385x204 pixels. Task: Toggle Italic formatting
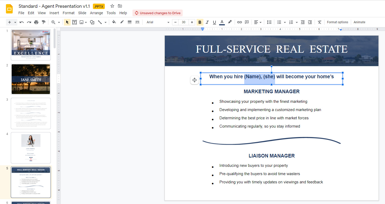click(207, 22)
